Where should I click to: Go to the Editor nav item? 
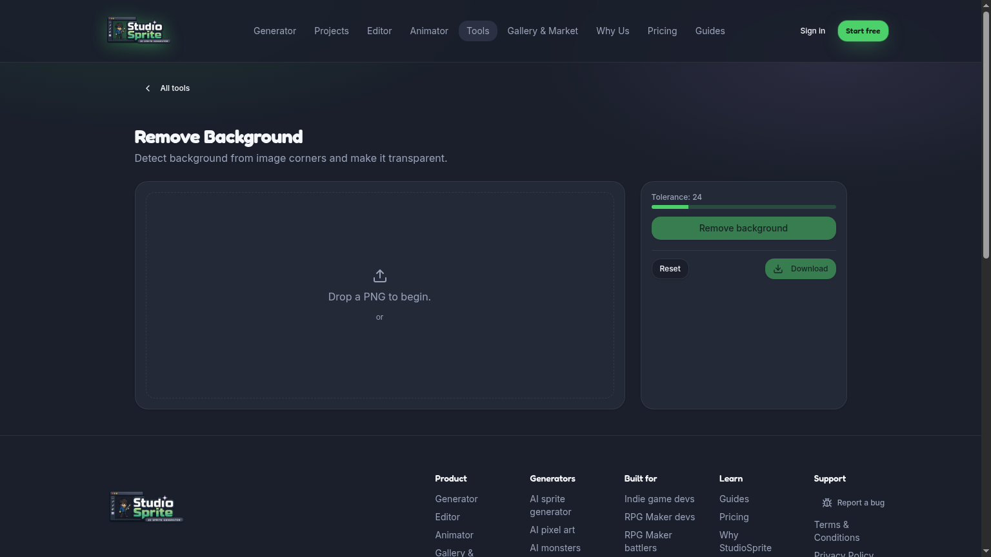click(379, 31)
